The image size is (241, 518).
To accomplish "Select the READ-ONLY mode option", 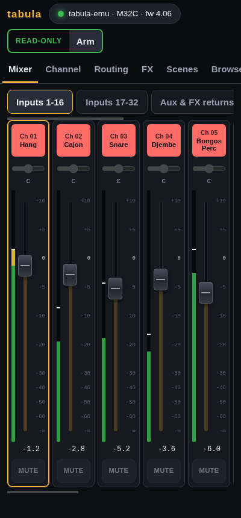I will 39,41.
